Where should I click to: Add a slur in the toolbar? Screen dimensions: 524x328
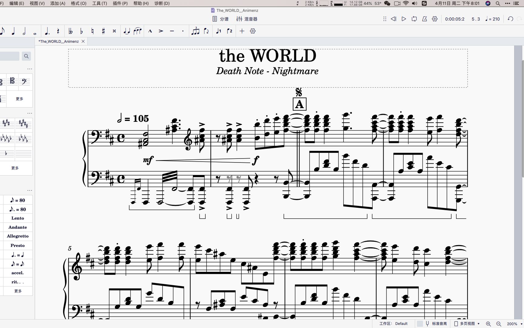tap(138, 31)
